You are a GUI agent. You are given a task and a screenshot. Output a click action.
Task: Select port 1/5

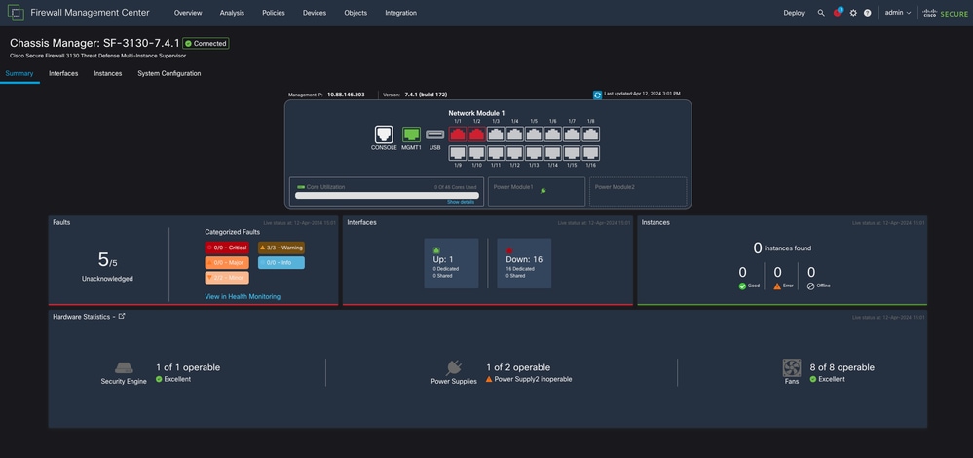[534, 134]
